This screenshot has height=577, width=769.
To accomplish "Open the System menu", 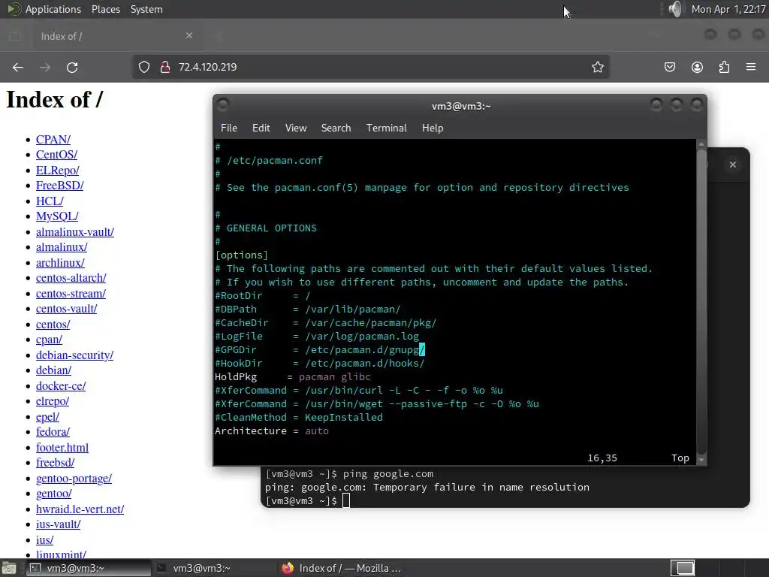I will click(146, 9).
